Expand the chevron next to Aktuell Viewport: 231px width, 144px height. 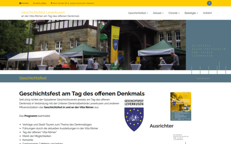pos(163,13)
